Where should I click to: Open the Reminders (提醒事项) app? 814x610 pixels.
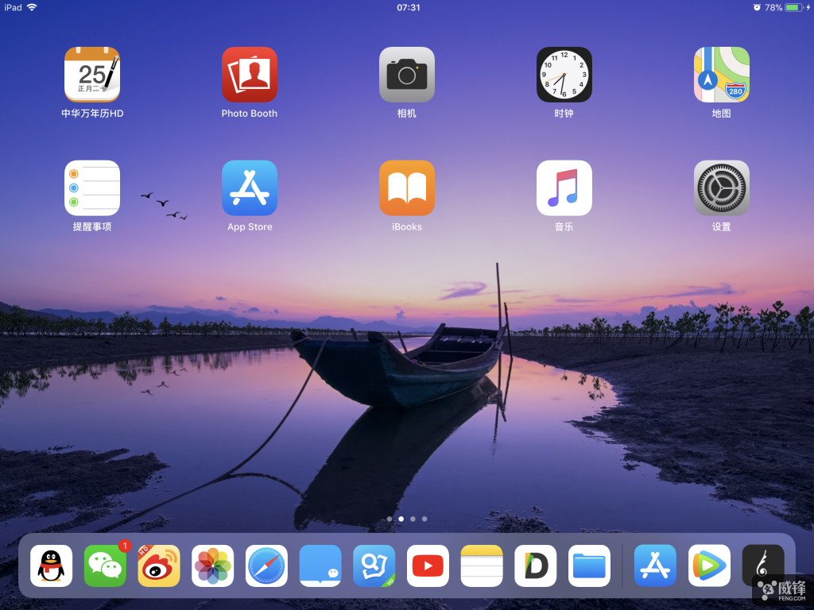pyautogui.click(x=92, y=188)
